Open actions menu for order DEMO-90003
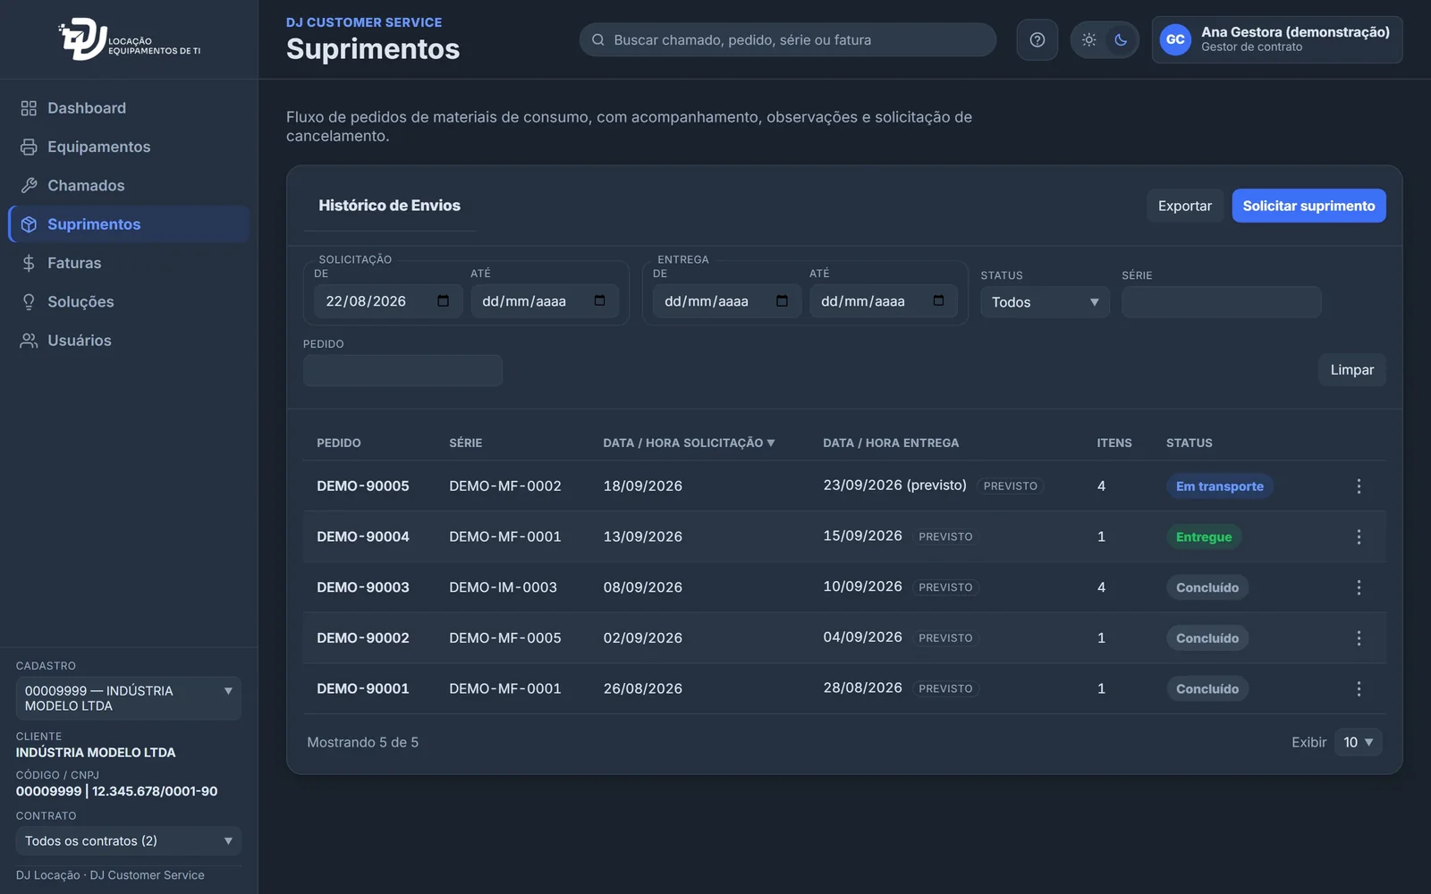Viewport: 1431px width, 894px height. point(1359,587)
